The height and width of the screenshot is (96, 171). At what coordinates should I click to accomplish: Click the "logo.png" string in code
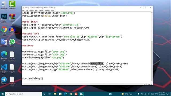pyautogui.click(x=67, y=13)
